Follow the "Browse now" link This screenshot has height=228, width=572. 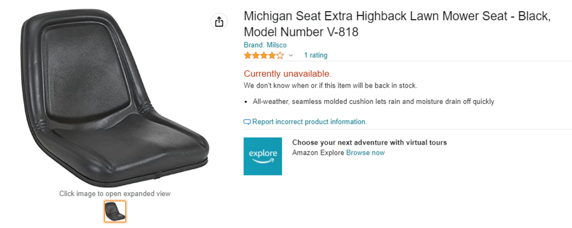click(365, 153)
